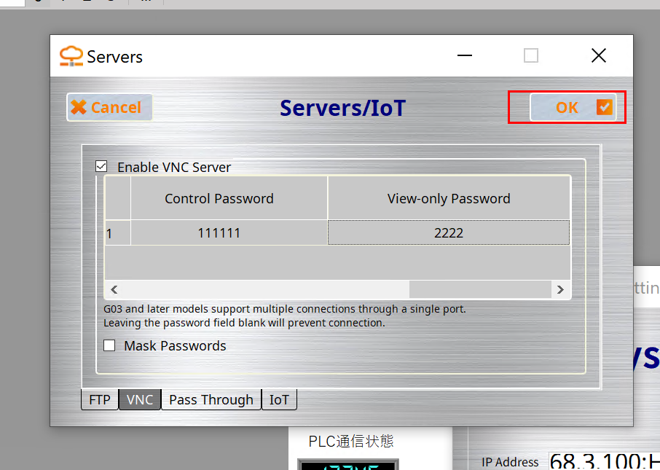Click the orange checkmark icon on OK
Image resolution: width=660 pixels, height=470 pixels.
point(604,108)
